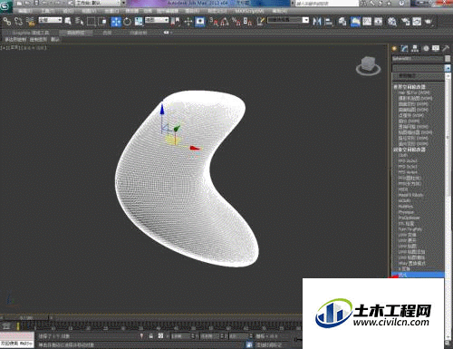Click the Select Object tool icon
The height and width of the screenshot is (349, 453).
click(x=68, y=22)
